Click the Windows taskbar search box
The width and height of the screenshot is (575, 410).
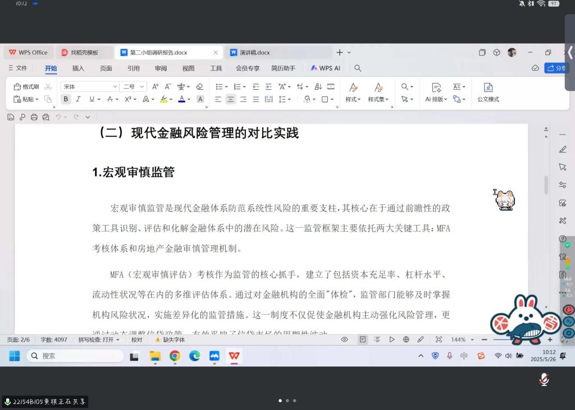(75, 356)
